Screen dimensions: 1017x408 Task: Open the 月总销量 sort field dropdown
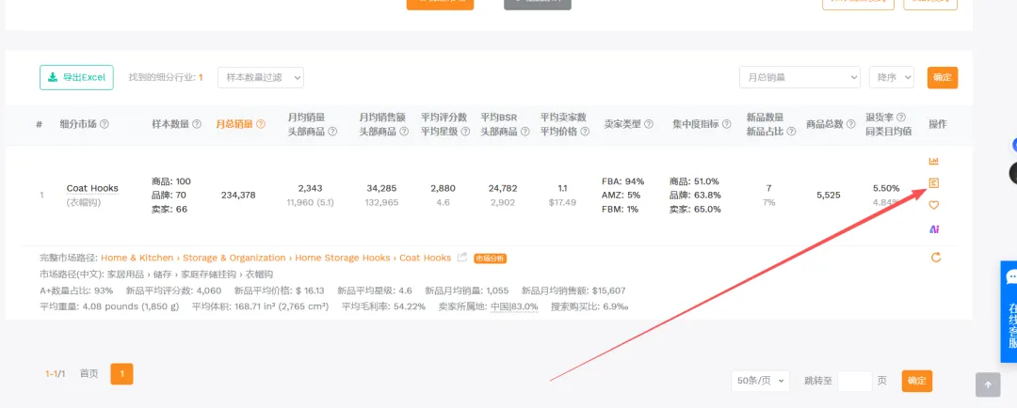[x=799, y=77]
